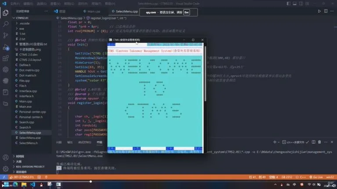
Task: Switch to the SelectMenu.cpp editor tab
Action: (126, 11)
